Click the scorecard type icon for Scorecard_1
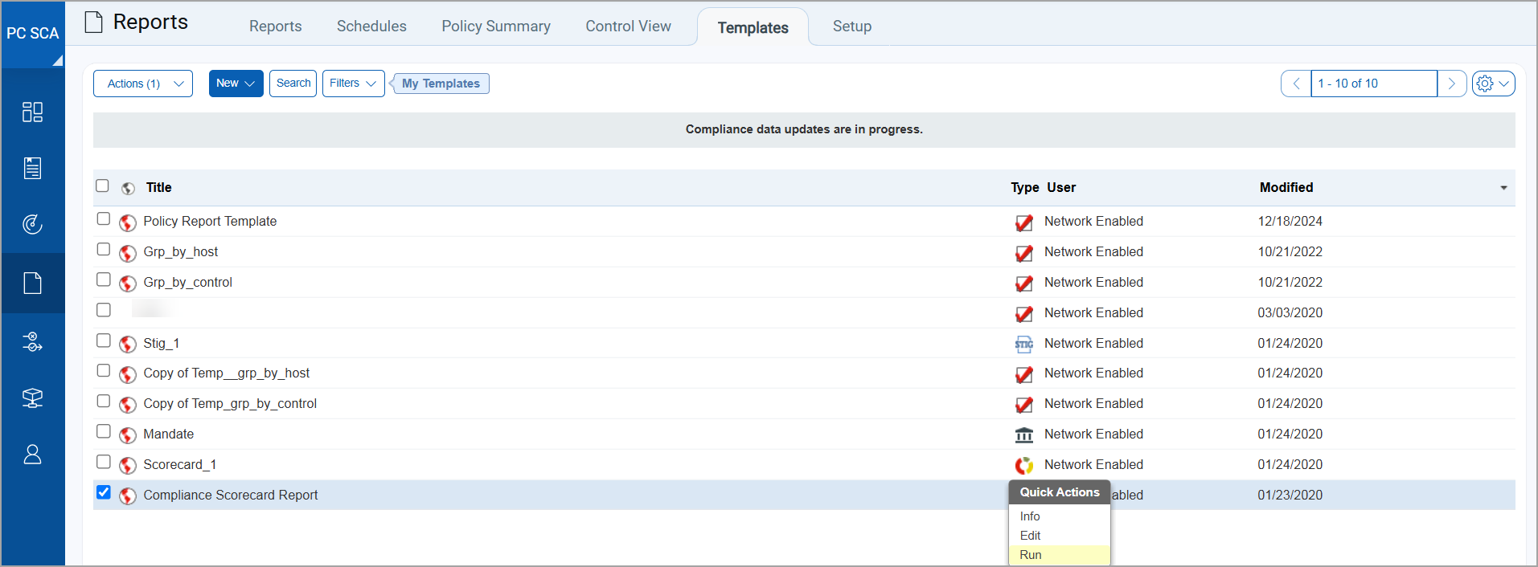Image resolution: width=1538 pixels, height=567 pixels. click(x=1024, y=466)
